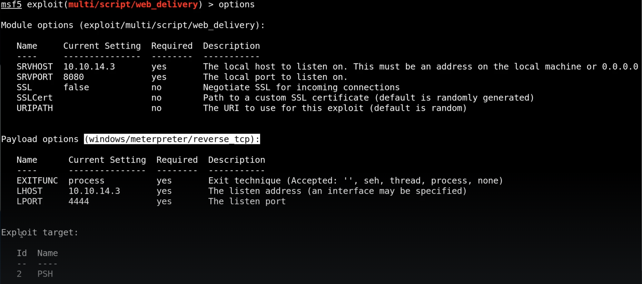The height and width of the screenshot is (284, 642).
Task: Click the 'no' Required value for URIPATH
Action: click(156, 108)
